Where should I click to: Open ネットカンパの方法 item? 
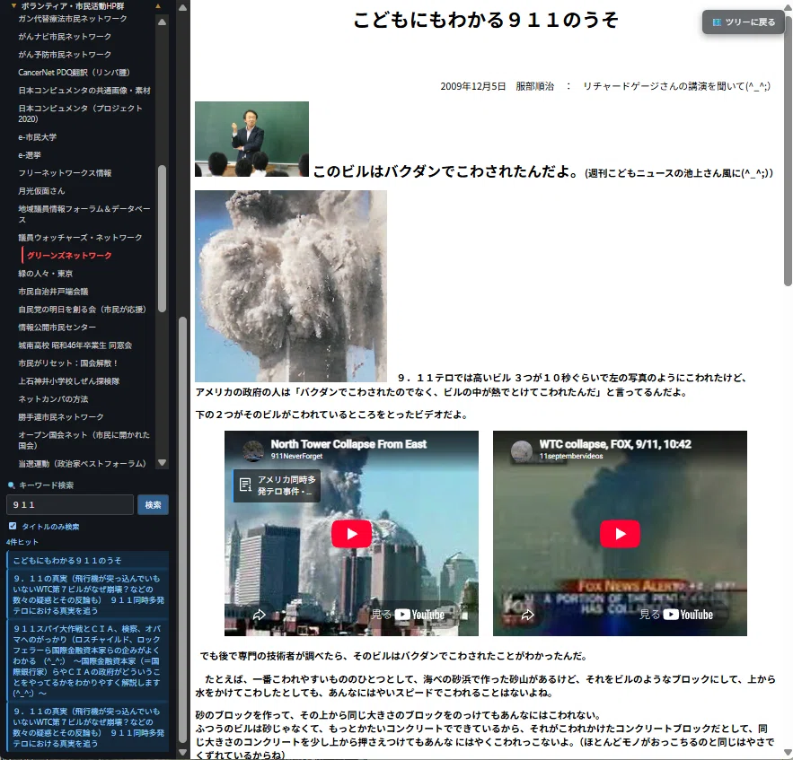coord(53,399)
